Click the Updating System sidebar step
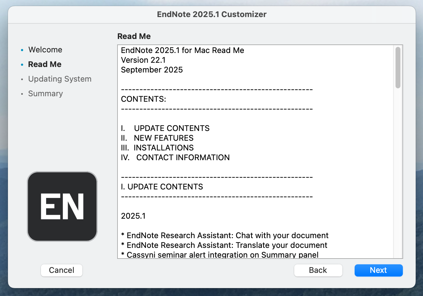This screenshot has width=423, height=296. pyautogui.click(x=60, y=79)
